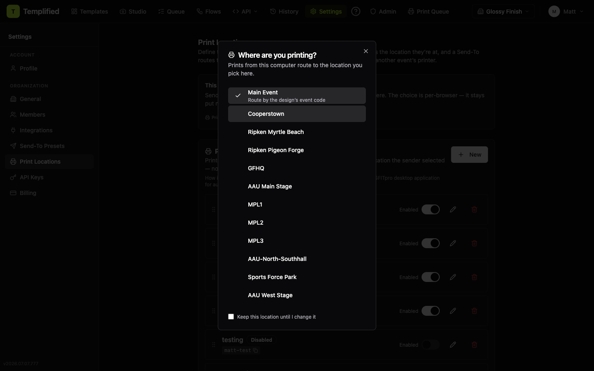The width and height of the screenshot is (594, 371).
Task: Choose Ripken Myrtle Beach location
Action: (x=297, y=132)
